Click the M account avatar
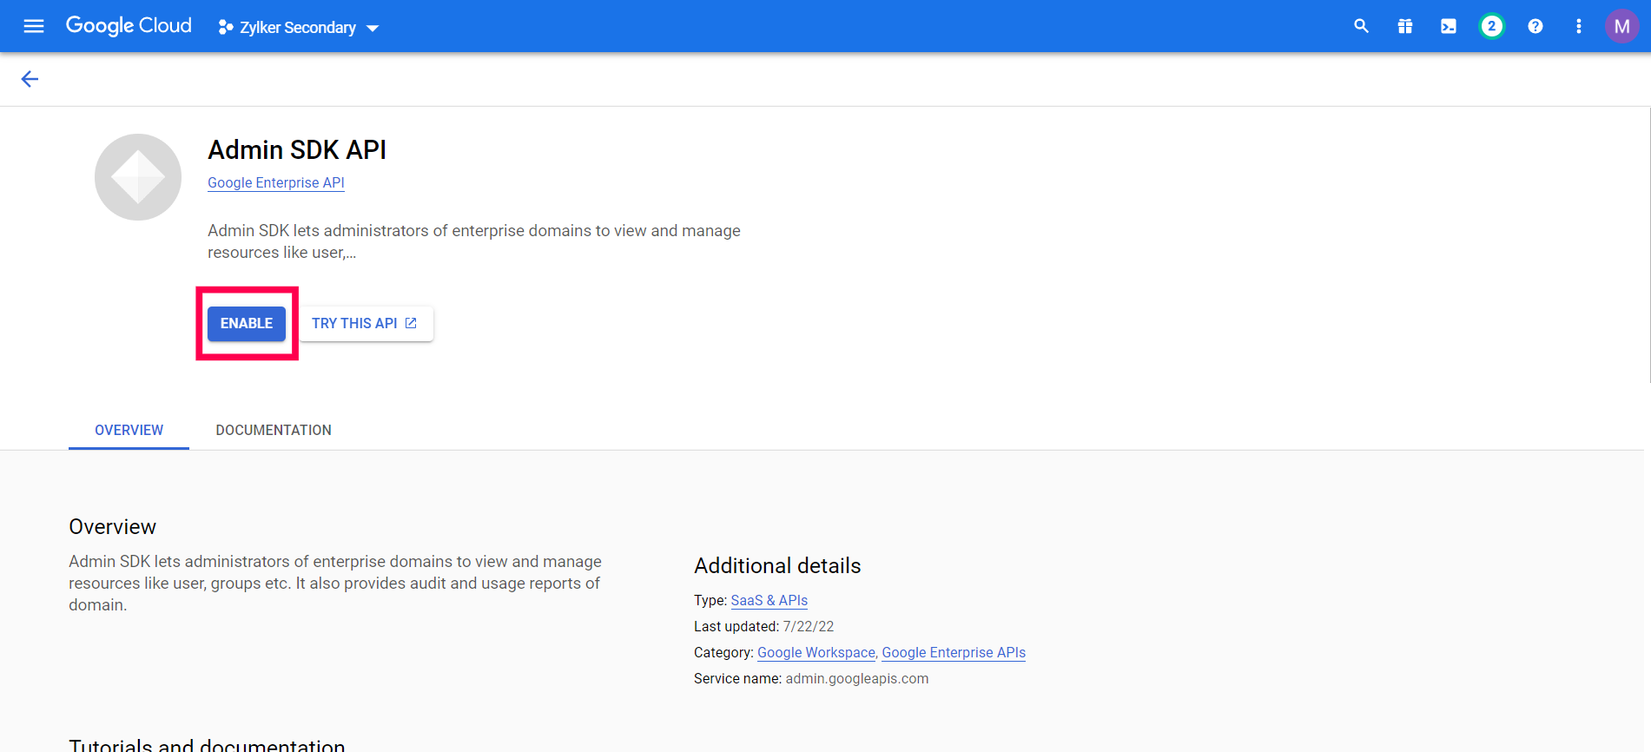1651x752 pixels. tap(1621, 26)
